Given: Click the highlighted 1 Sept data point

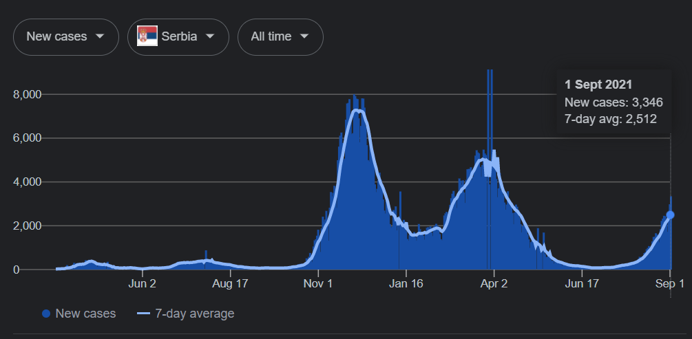Looking at the screenshot, I should (671, 215).
